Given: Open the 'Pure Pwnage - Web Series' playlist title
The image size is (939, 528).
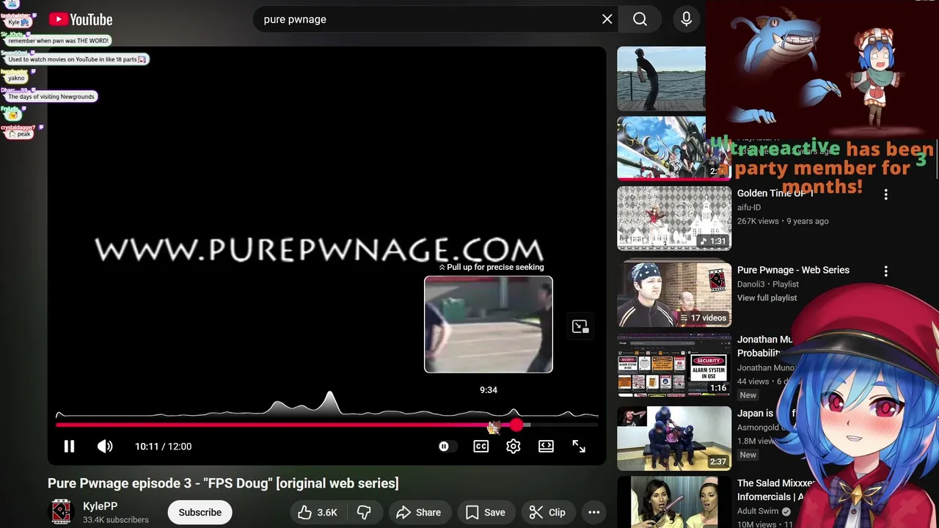Looking at the screenshot, I should point(793,270).
